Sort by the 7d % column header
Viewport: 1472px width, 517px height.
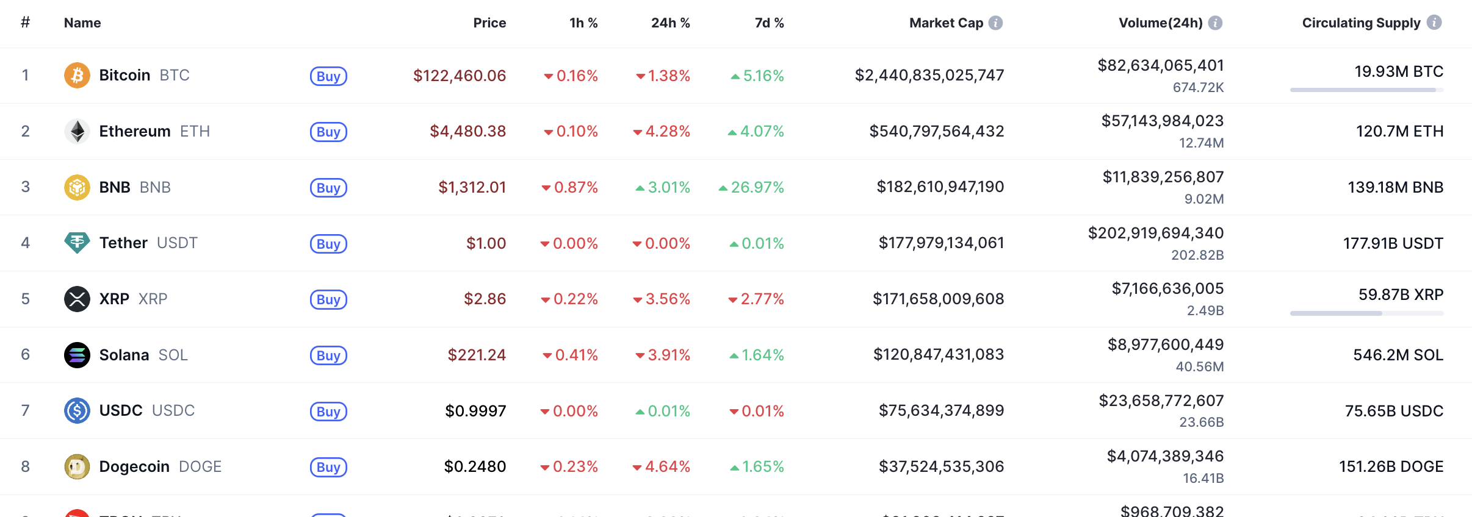tap(769, 23)
